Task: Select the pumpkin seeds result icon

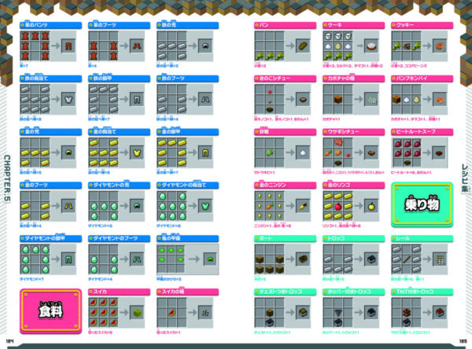Action: (x=371, y=99)
